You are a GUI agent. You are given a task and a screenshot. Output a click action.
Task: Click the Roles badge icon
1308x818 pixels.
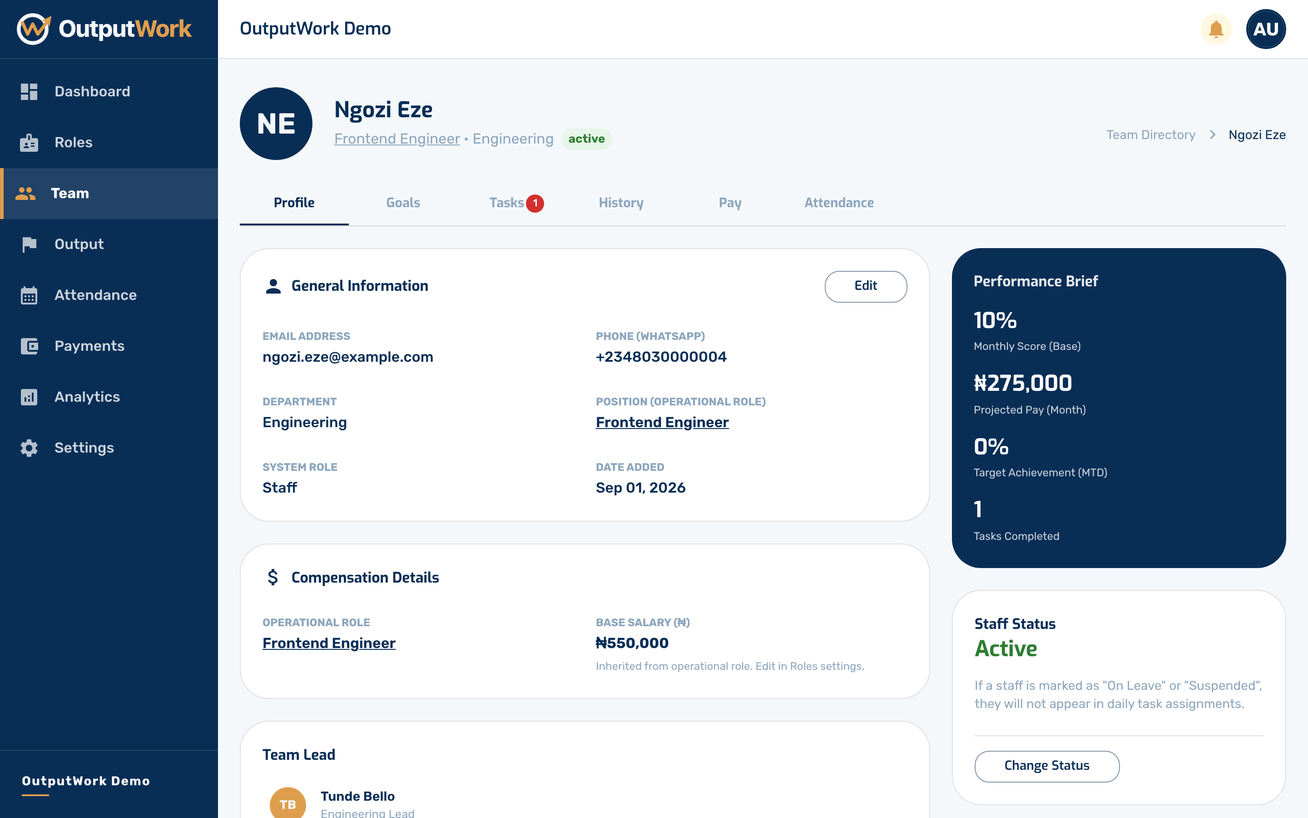click(29, 142)
